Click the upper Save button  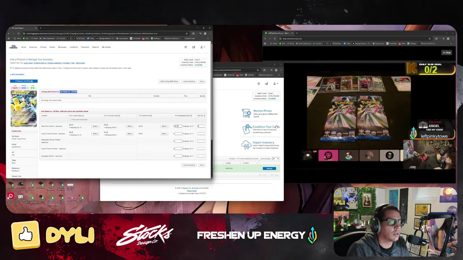(202, 81)
